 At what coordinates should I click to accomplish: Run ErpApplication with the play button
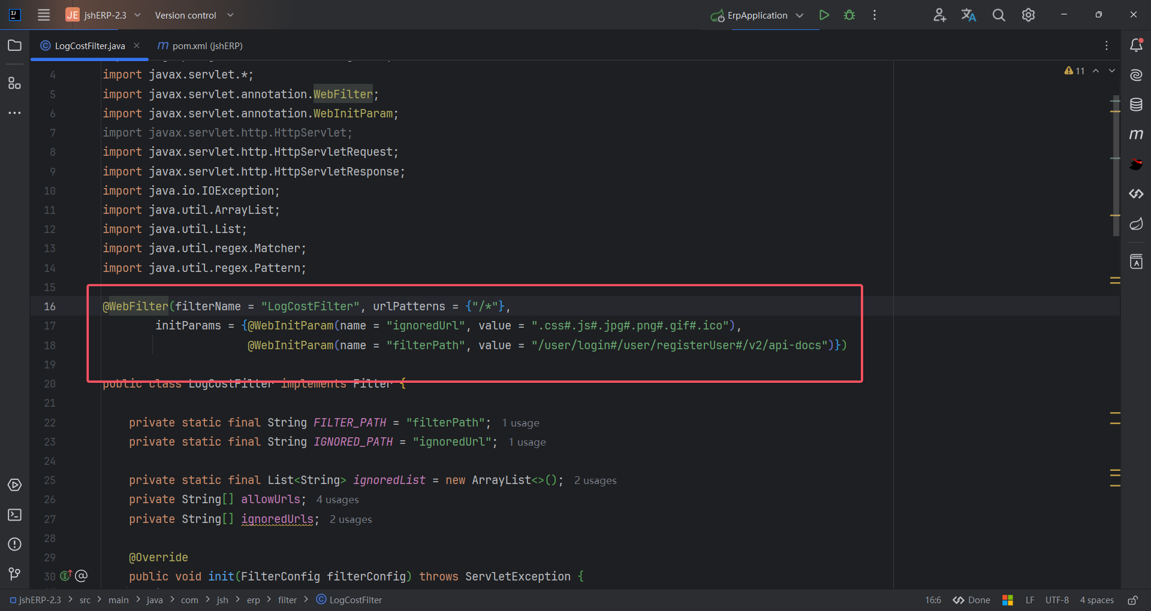pyautogui.click(x=824, y=15)
